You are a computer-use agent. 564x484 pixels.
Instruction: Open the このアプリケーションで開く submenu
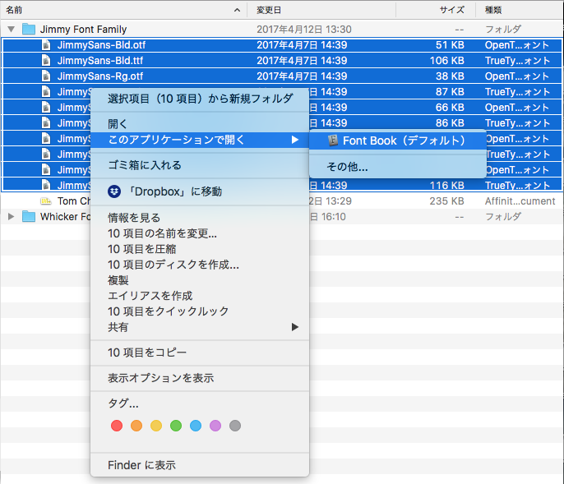coord(200,140)
